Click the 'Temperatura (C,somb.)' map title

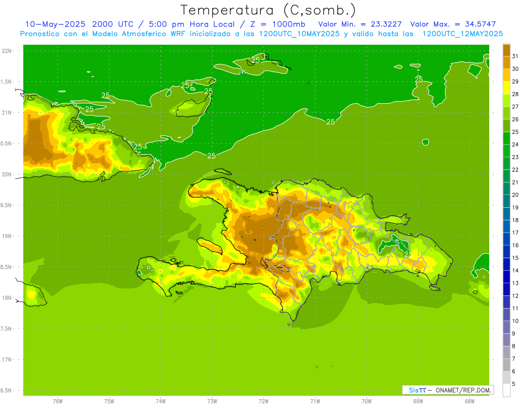coord(268,10)
